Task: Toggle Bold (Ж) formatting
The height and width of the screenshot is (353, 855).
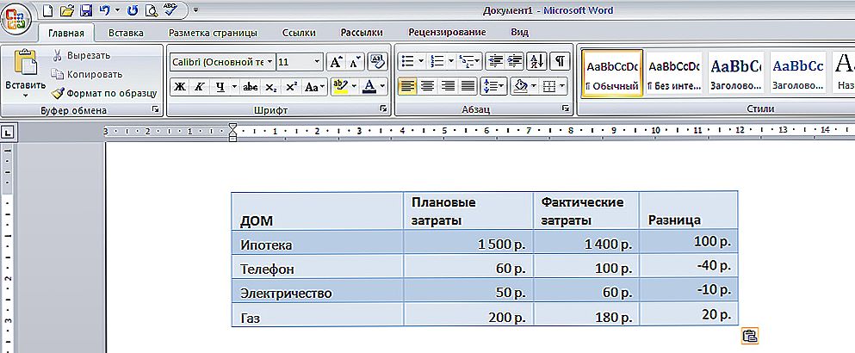Action: [179, 86]
